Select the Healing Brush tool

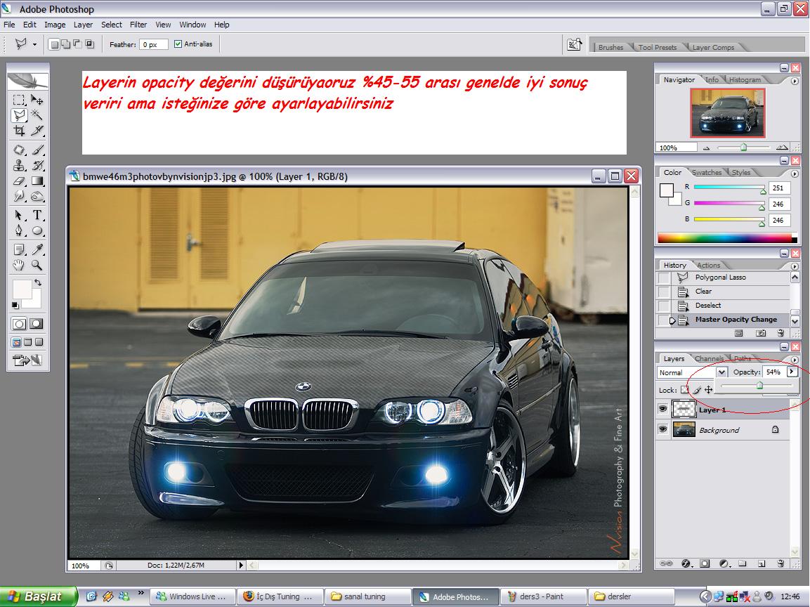click(x=19, y=150)
